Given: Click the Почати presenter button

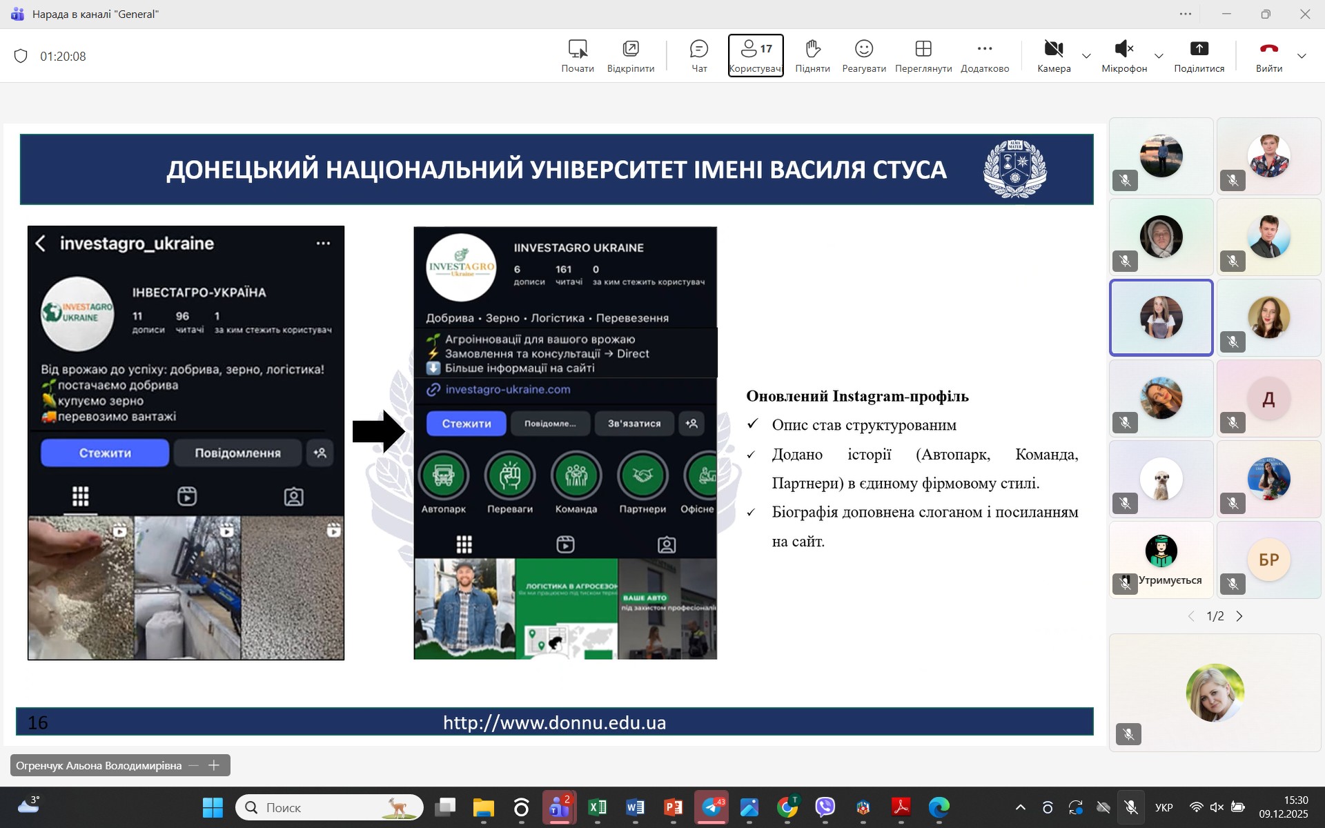Looking at the screenshot, I should 578,55.
